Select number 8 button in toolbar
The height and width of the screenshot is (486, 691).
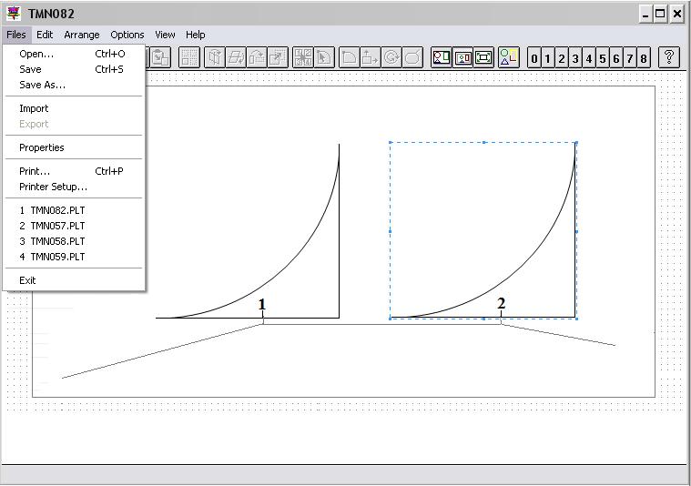coord(644,58)
